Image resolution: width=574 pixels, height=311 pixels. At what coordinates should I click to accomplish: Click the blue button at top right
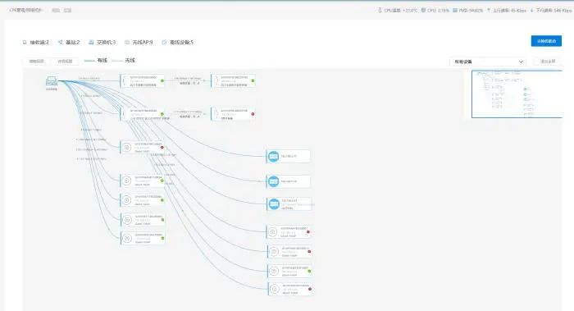546,41
